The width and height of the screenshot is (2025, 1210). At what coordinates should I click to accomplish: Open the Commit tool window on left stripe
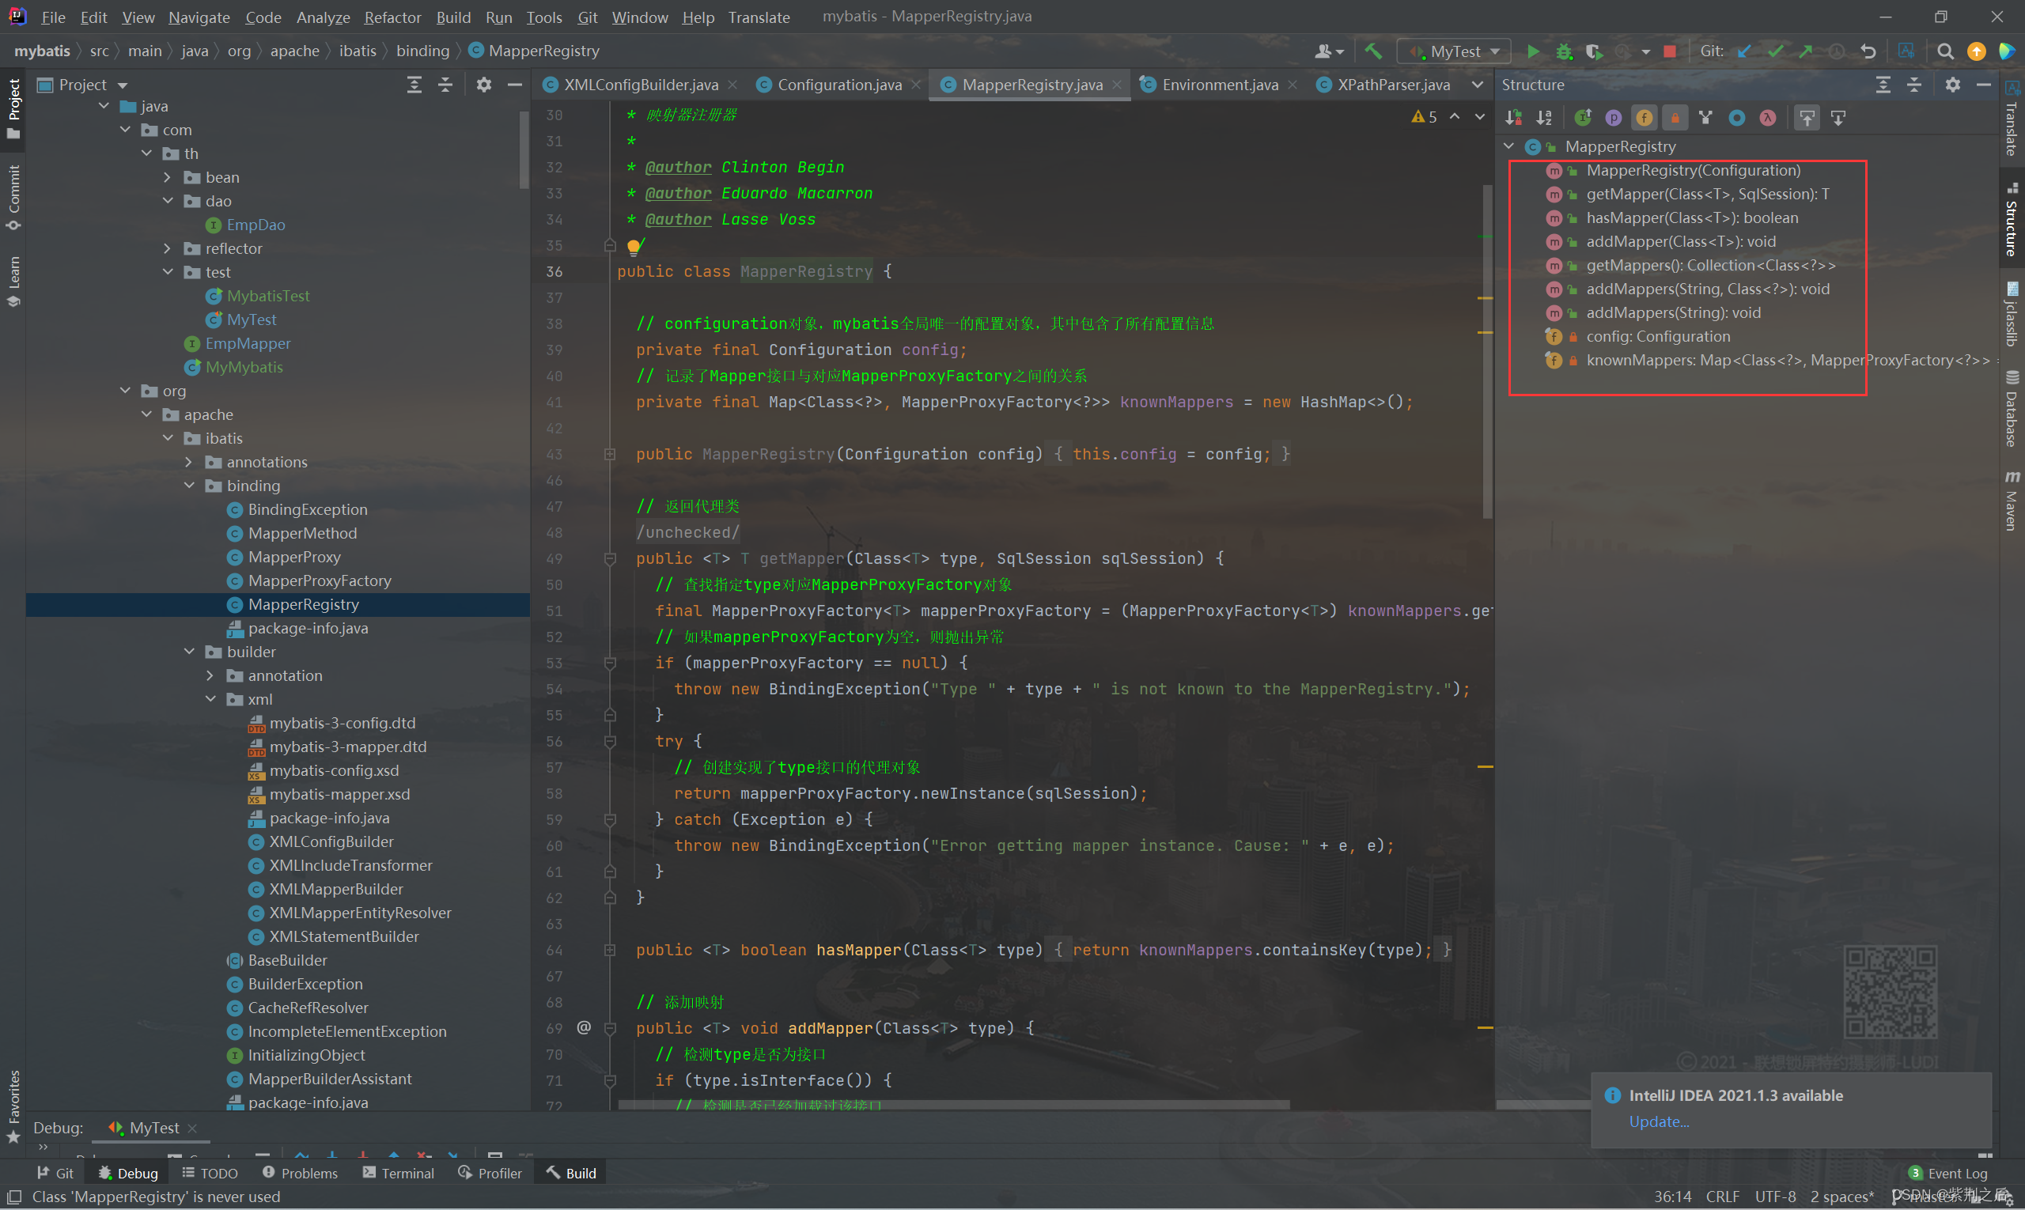(x=13, y=198)
